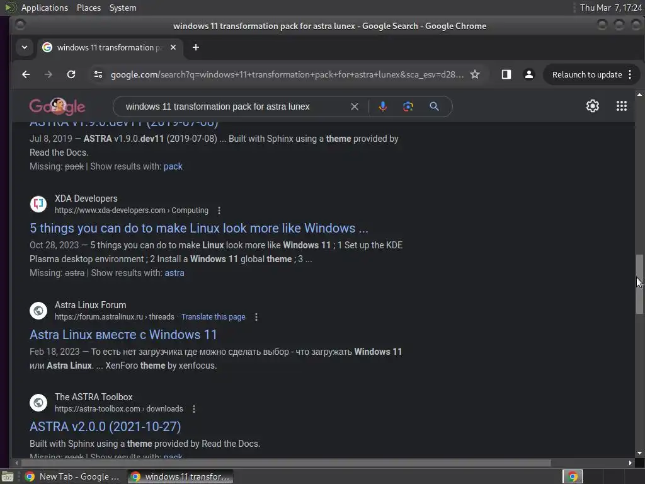
Task: Click the forward navigation arrow
Action: (x=48, y=74)
